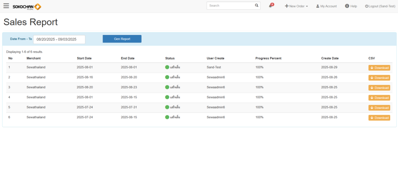The image size is (398, 179).
Task: Click the Sand-Test user in row 1
Action: (214, 67)
